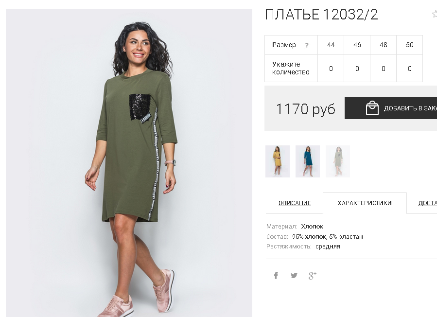The height and width of the screenshot is (317, 437).
Task: Click the size help question mark icon
Action: pyautogui.click(x=307, y=45)
